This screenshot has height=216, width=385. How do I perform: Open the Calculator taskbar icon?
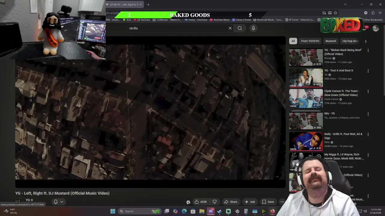coord(246,211)
